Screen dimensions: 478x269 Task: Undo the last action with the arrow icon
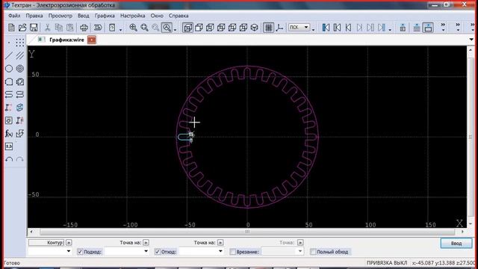click(9, 159)
